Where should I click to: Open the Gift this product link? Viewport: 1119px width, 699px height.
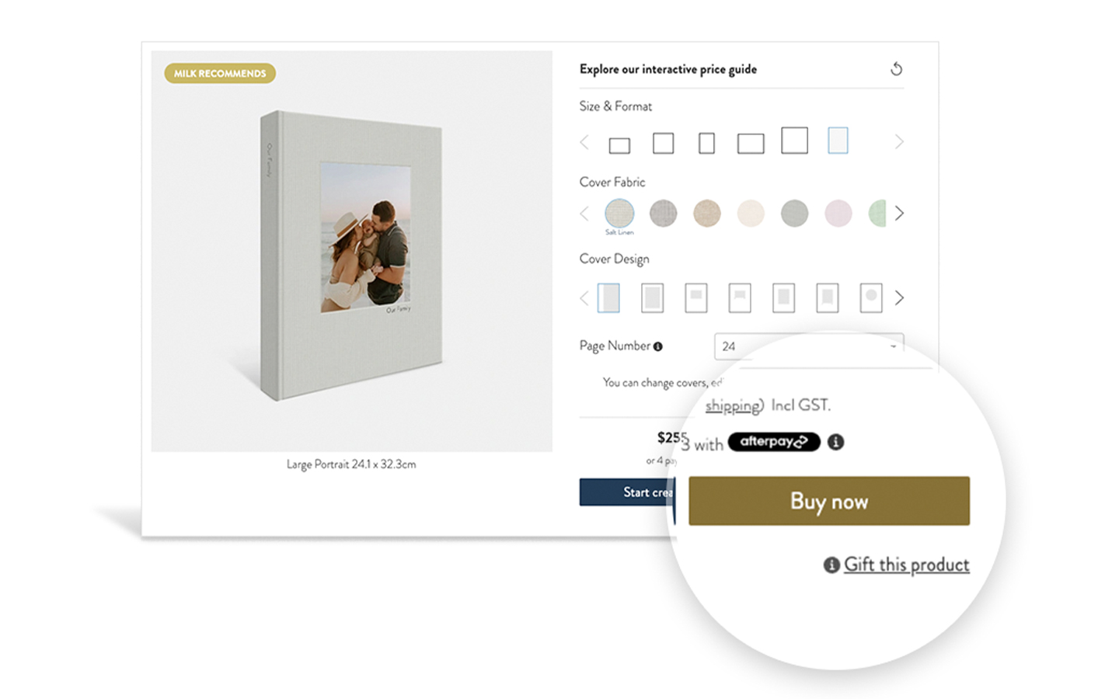tap(906, 565)
